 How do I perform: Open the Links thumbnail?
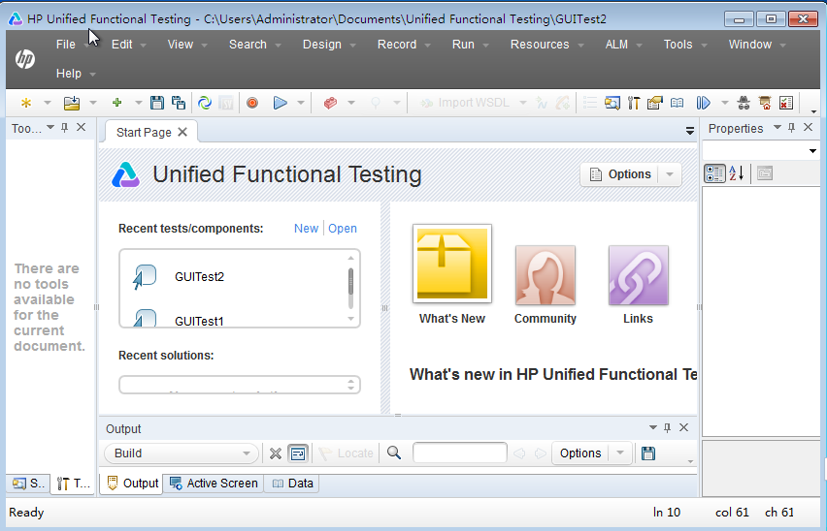(638, 275)
